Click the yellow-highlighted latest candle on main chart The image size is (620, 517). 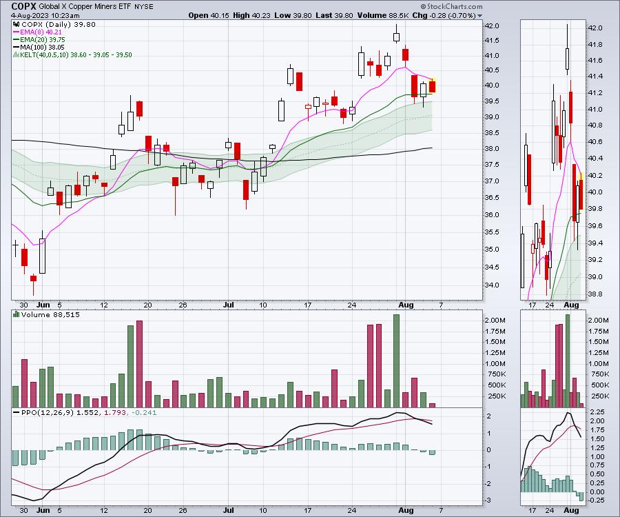click(432, 86)
